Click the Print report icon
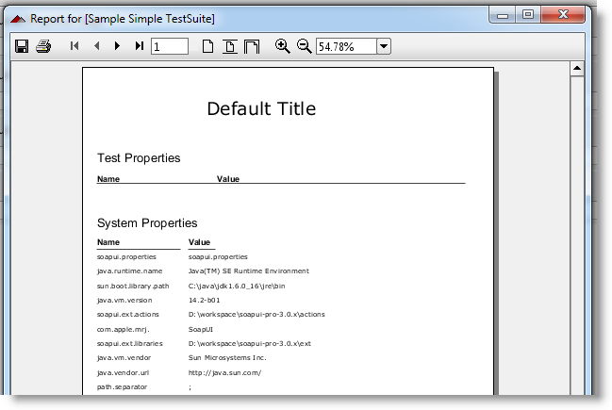 tap(43, 46)
